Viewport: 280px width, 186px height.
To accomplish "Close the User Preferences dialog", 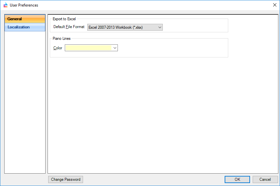I will point(274,5).
